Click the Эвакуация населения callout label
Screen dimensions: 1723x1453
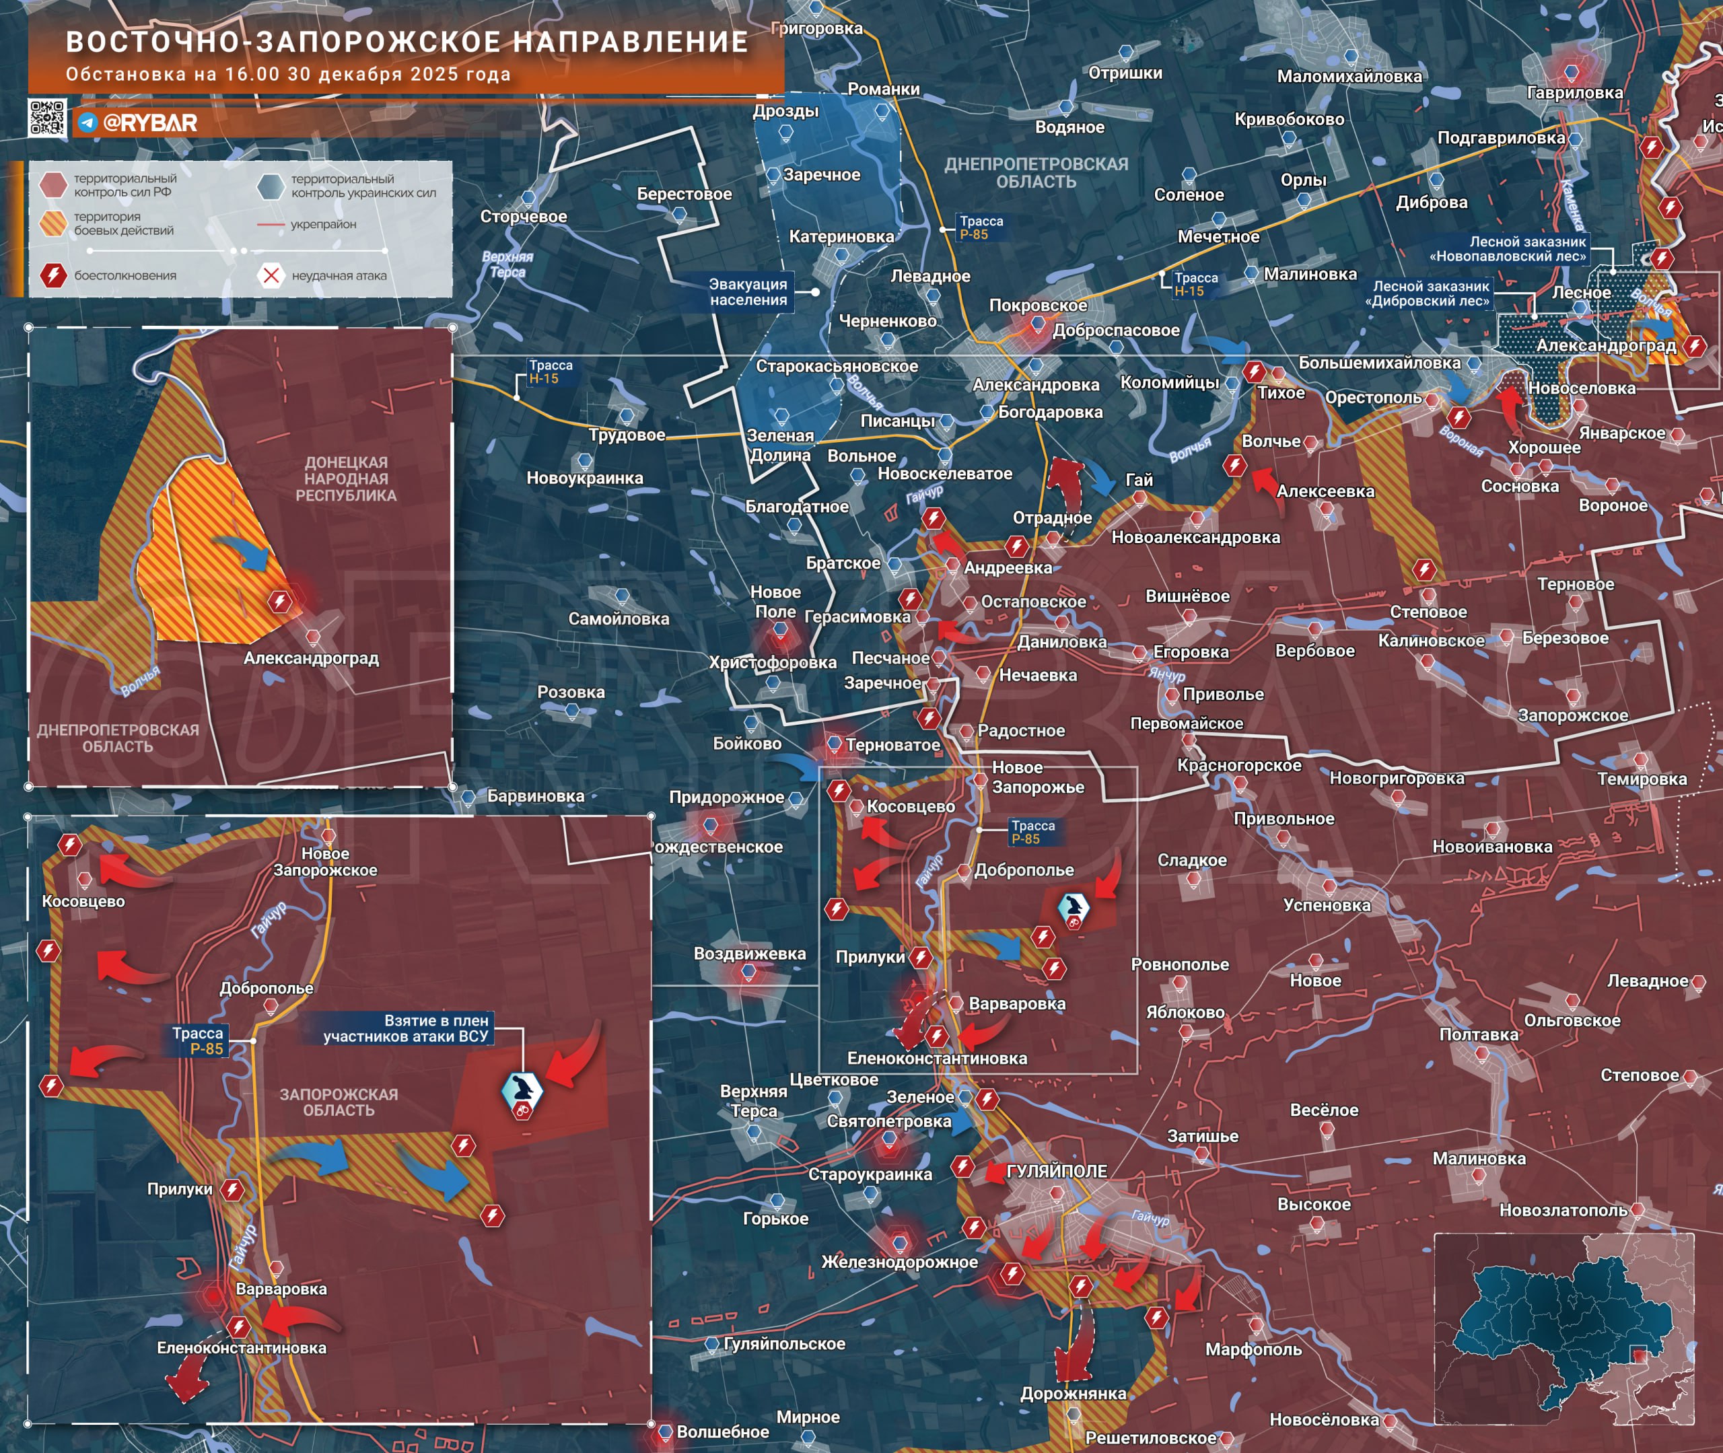pyautogui.click(x=748, y=291)
